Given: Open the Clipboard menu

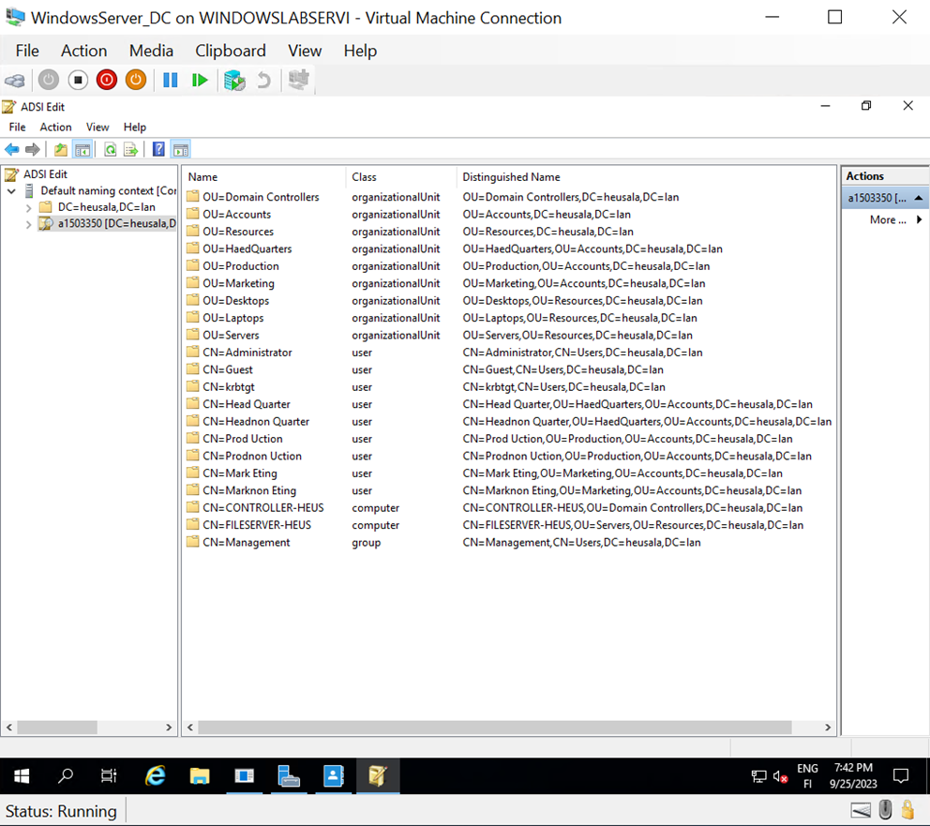Looking at the screenshot, I should pyautogui.click(x=230, y=50).
